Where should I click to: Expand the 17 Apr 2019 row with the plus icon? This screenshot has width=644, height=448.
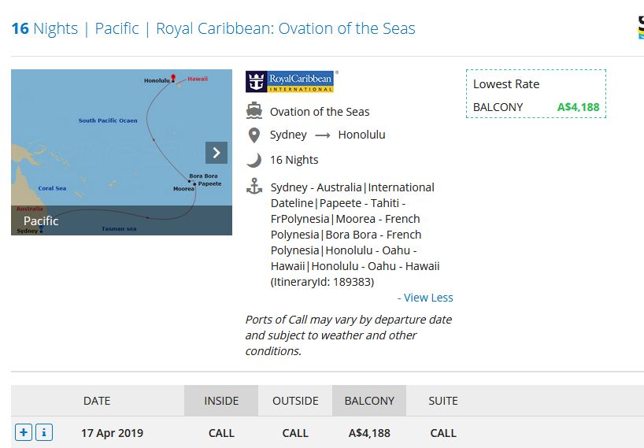pyautogui.click(x=24, y=432)
